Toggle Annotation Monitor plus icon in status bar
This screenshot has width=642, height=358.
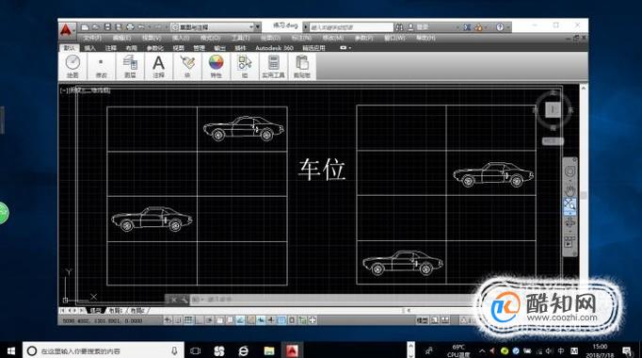tap(313, 320)
